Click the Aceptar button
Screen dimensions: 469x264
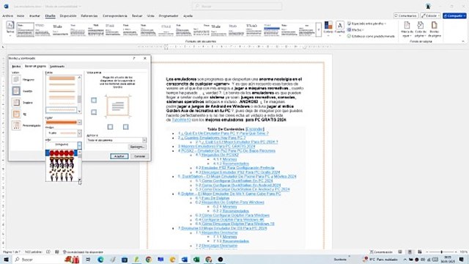(x=119, y=156)
